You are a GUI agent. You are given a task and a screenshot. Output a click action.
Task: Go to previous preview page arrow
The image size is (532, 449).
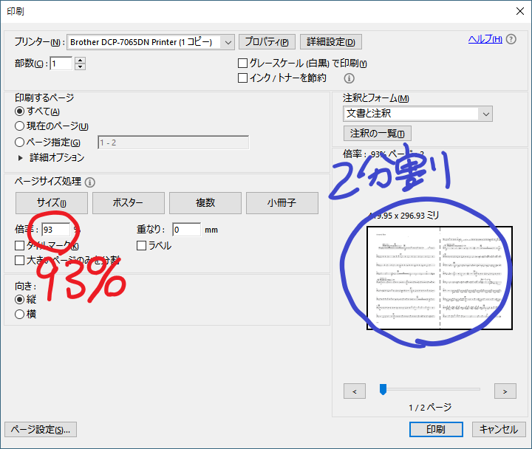[355, 391]
